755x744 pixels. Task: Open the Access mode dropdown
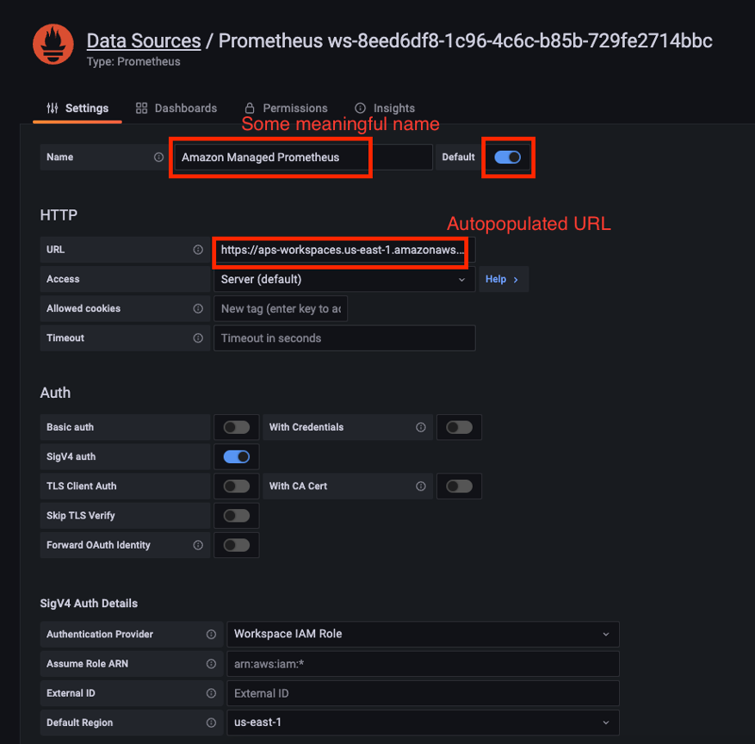pyautogui.click(x=342, y=278)
